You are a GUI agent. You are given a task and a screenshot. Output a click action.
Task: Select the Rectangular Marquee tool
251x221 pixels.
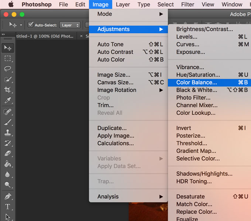point(7,59)
